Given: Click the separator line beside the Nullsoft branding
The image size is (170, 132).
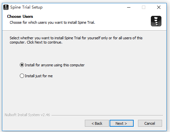Looking at the screenshot, I should click(x=107, y=115).
